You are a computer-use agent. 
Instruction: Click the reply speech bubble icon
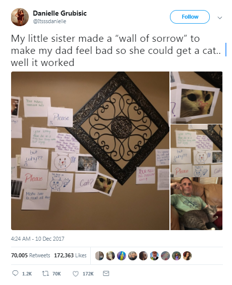15,273
